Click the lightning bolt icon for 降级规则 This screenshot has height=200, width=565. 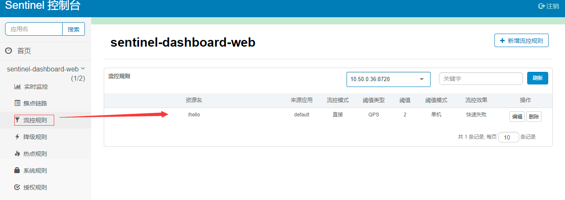click(17, 137)
